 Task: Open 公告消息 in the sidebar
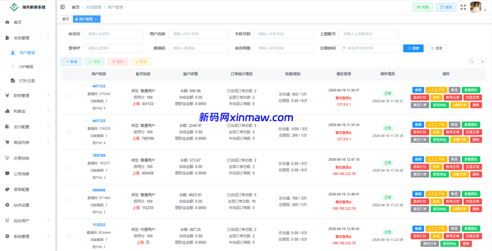pos(21,174)
